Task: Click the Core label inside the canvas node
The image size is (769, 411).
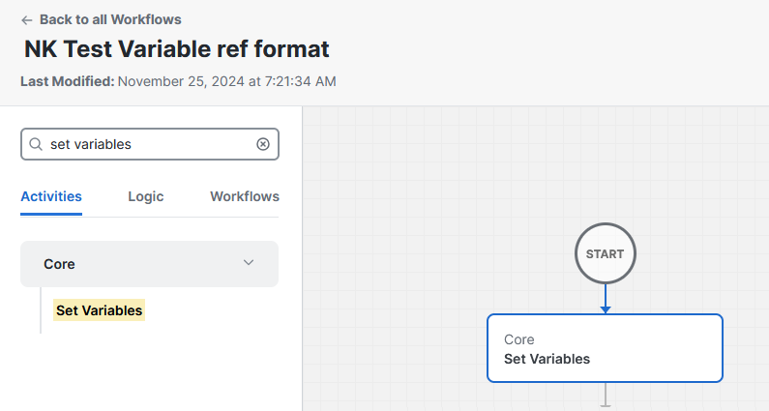Action: point(518,339)
